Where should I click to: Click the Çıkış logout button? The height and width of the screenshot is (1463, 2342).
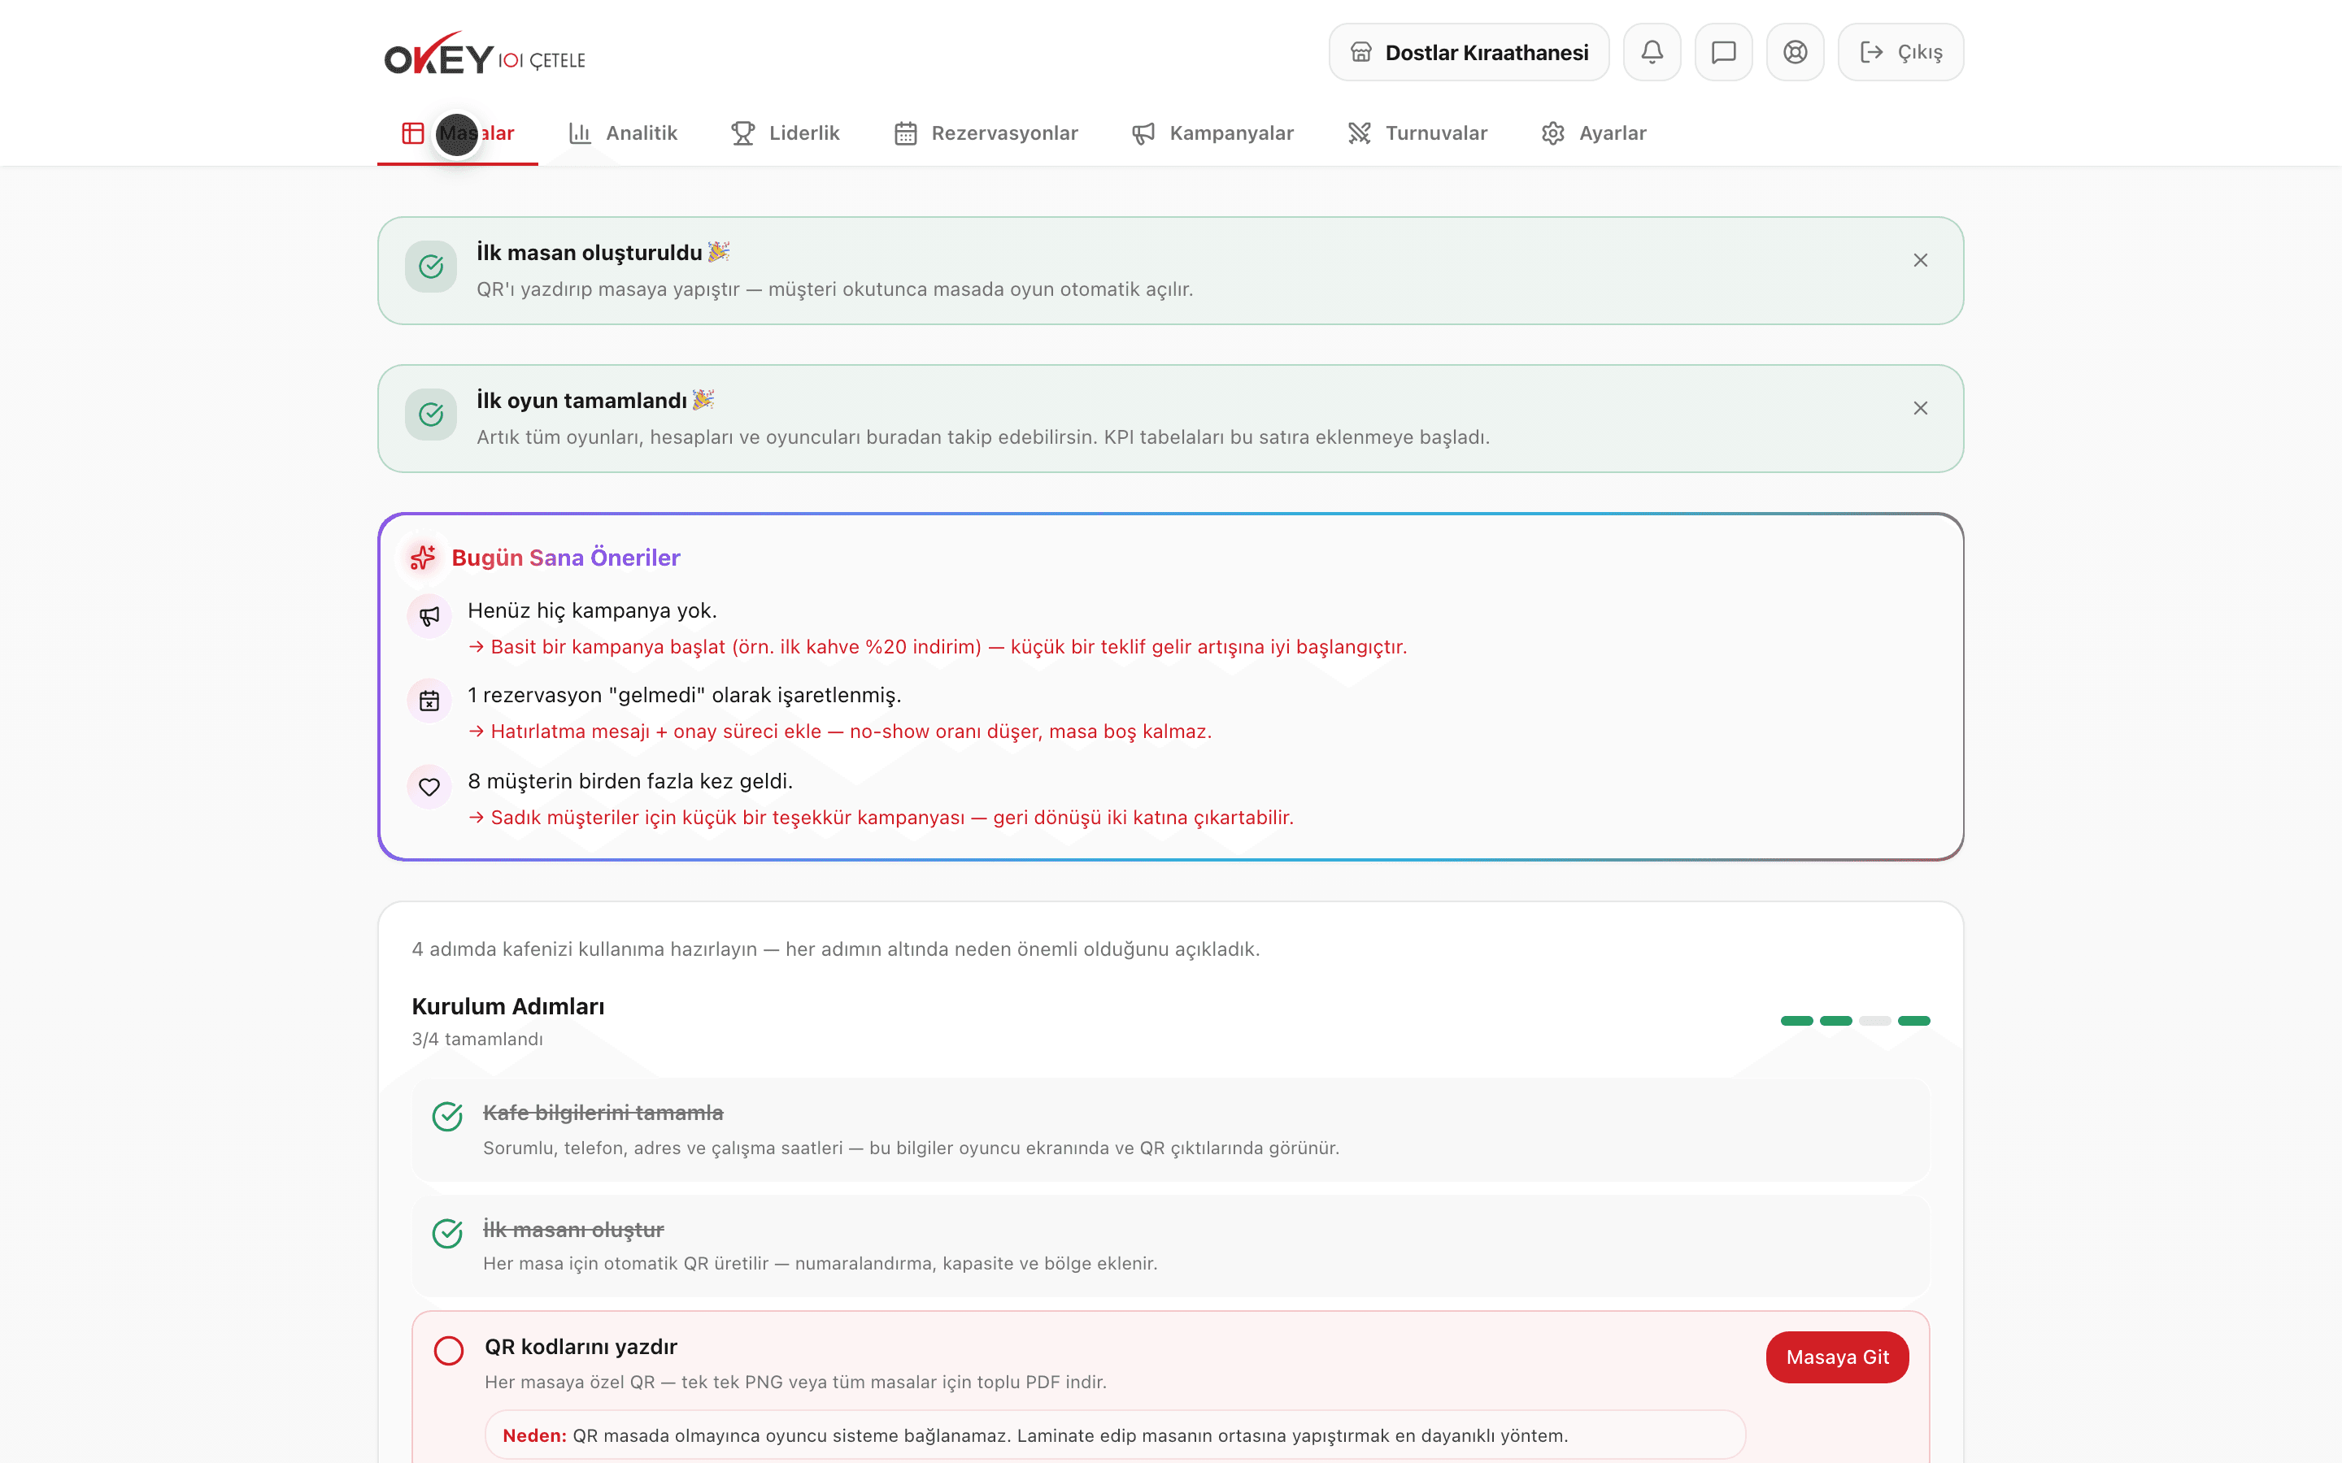(1900, 52)
